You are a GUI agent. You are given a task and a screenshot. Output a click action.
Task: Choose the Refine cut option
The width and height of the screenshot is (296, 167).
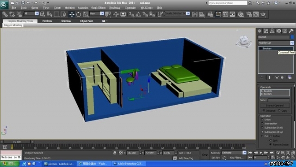(271, 136)
